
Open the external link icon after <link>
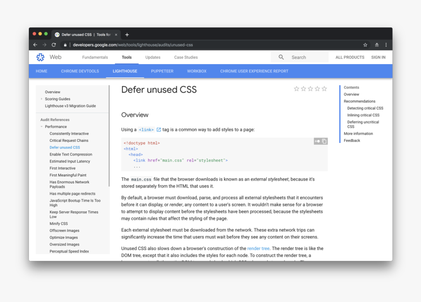point(159,130)
